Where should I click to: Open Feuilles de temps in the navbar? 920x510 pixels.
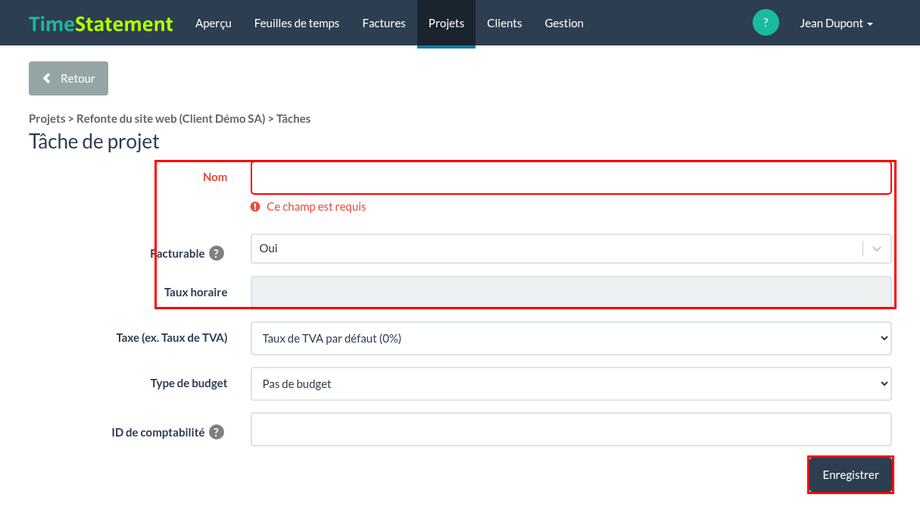tap(297, 23)
